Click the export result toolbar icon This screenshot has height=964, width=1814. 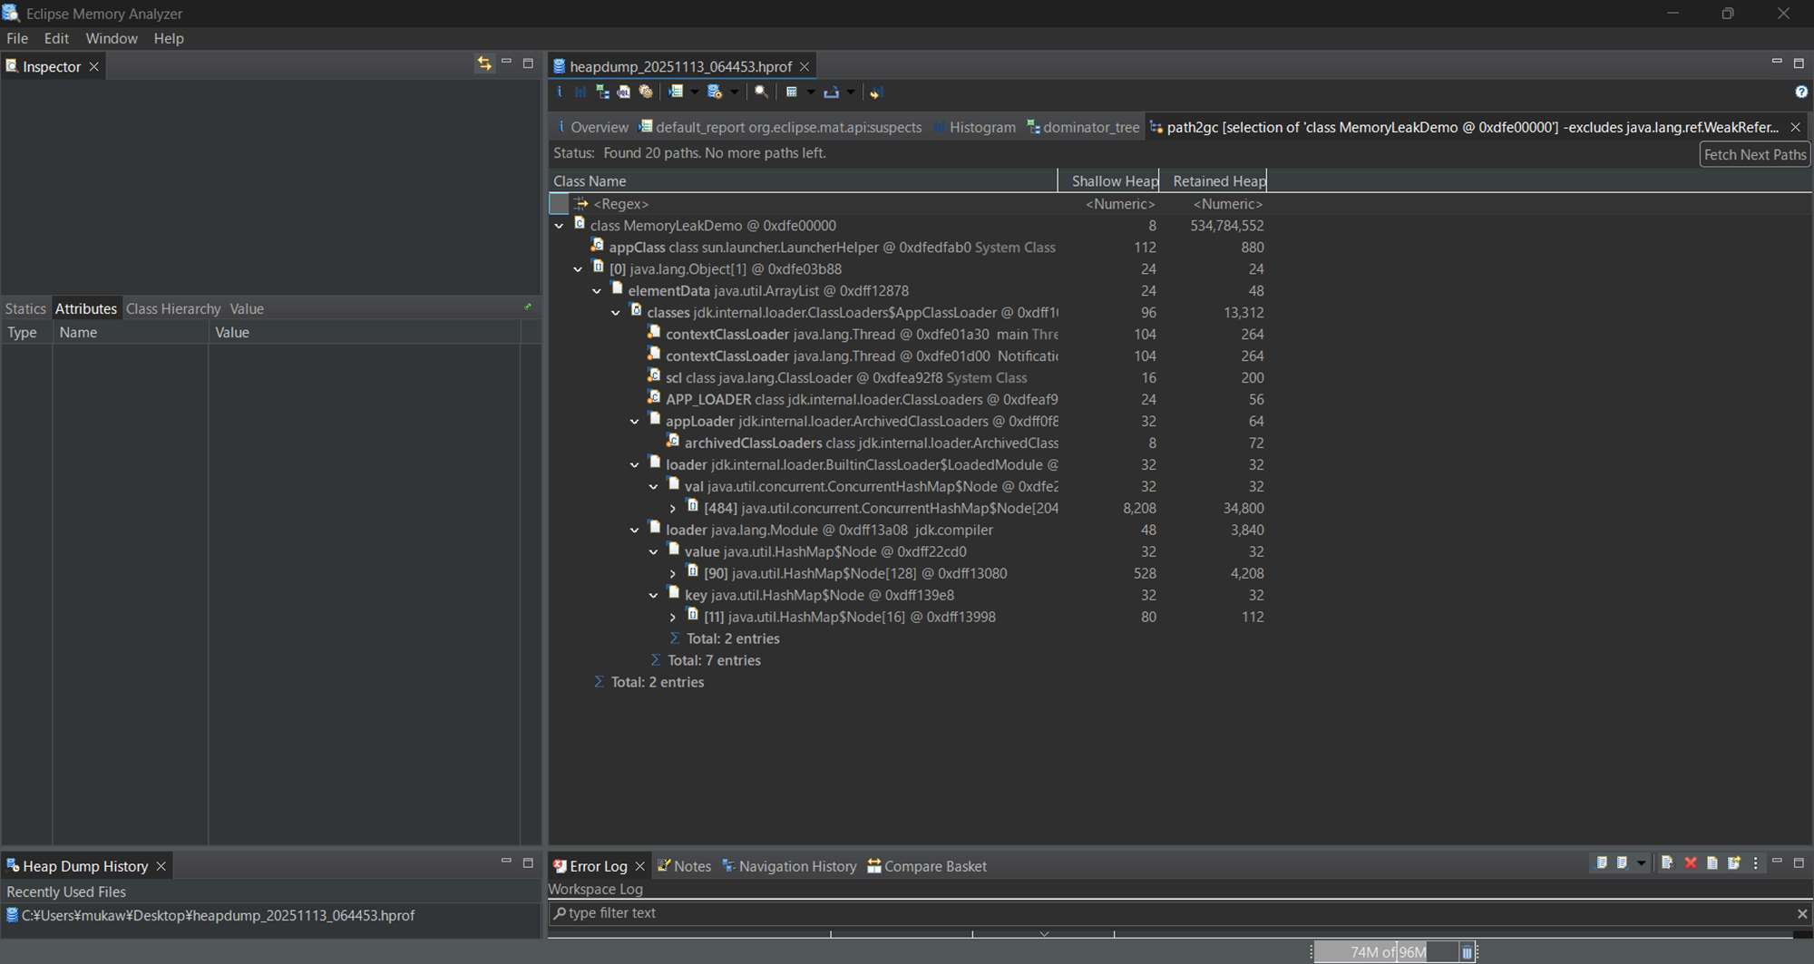click(x=832, y=92)
